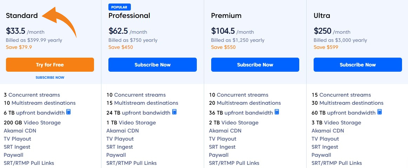Subscribe to the Premium plan
408x168 pixels.
pos(255,65)
